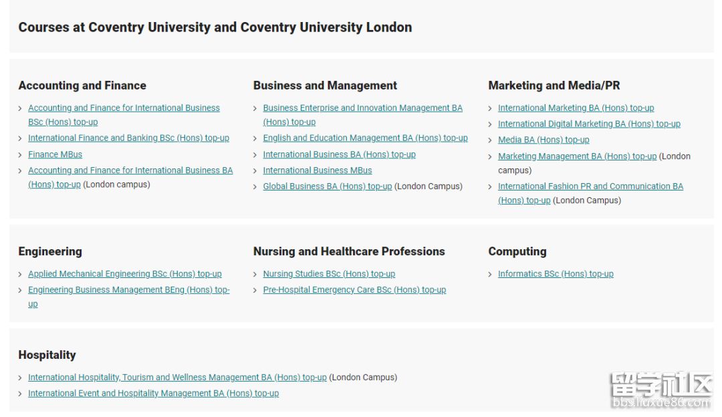The width and height of the screenshot is (722, 417).
Task: Open Business Enterprise and Innovation Management BA
Action: (362, 108)
